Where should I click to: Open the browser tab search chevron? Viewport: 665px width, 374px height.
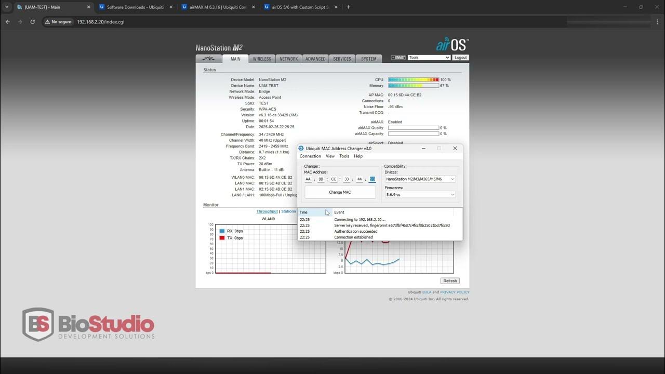point(7,7)
